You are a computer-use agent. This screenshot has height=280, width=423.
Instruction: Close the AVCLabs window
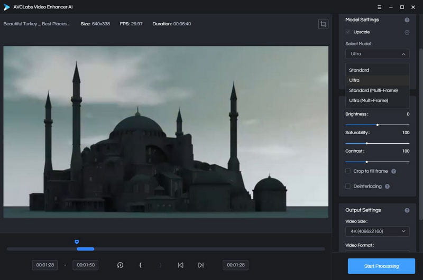pyautogui.click(x=413, y=7)
